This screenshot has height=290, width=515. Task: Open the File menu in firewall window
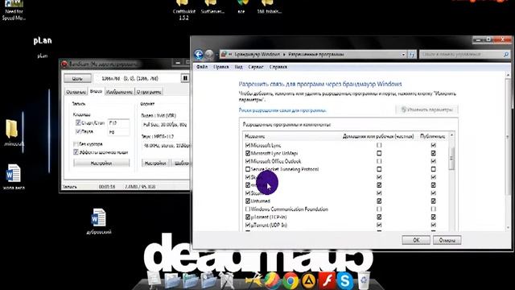click(202, 67)
